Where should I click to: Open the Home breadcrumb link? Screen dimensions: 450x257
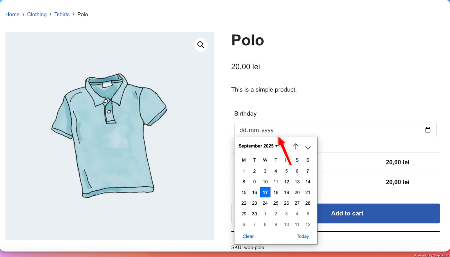point(12,14)
